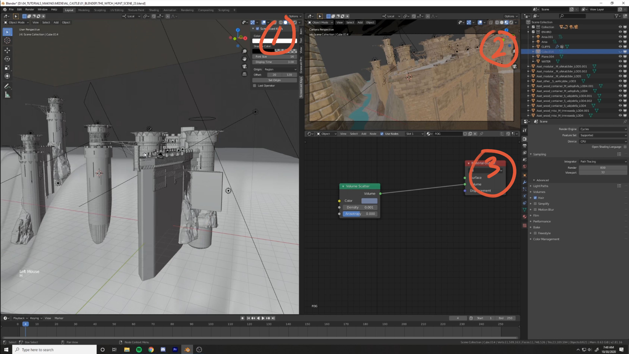
Task: Switch to the Compositing workspace tab
Action: [206, 10]
